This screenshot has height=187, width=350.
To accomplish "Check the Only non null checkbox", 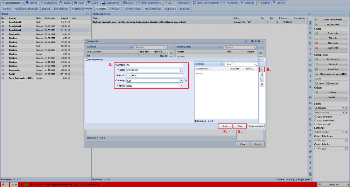I will click(x=316, y=124).
